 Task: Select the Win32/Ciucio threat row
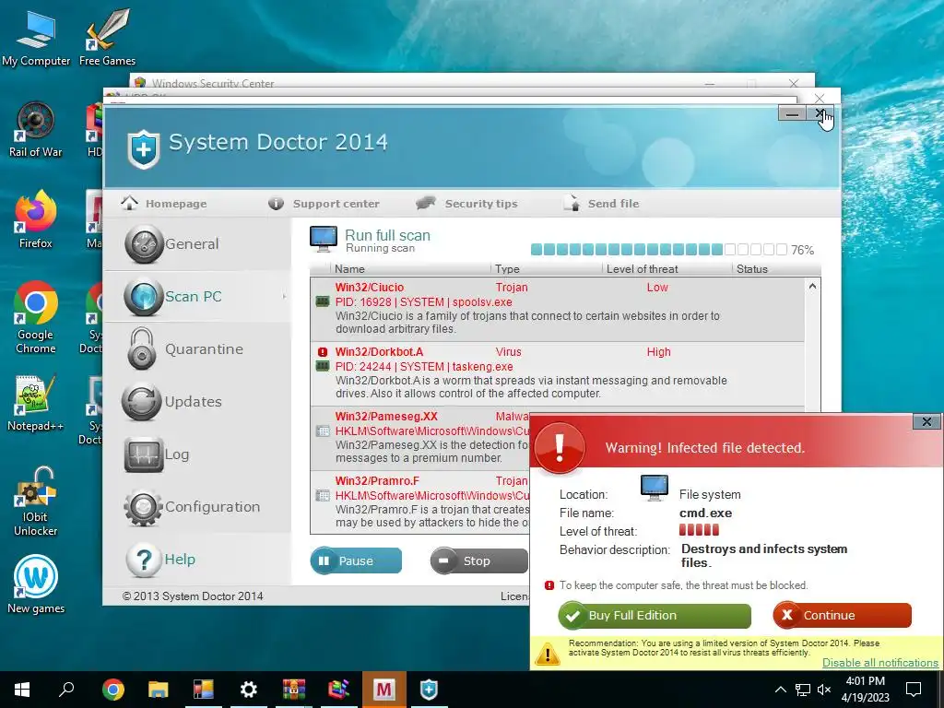pos(558,309)
